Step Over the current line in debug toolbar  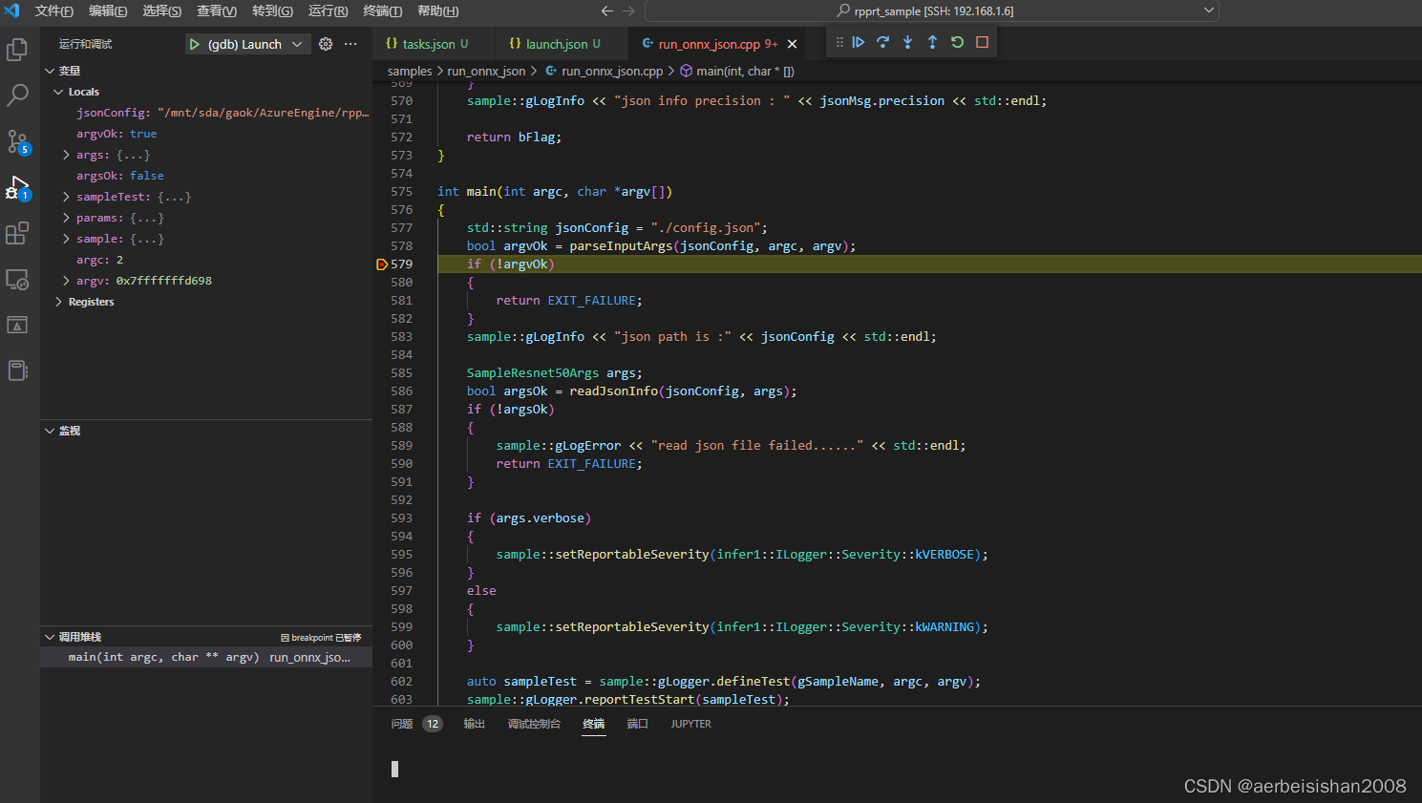pyautogui.click(x=882, y=42)
